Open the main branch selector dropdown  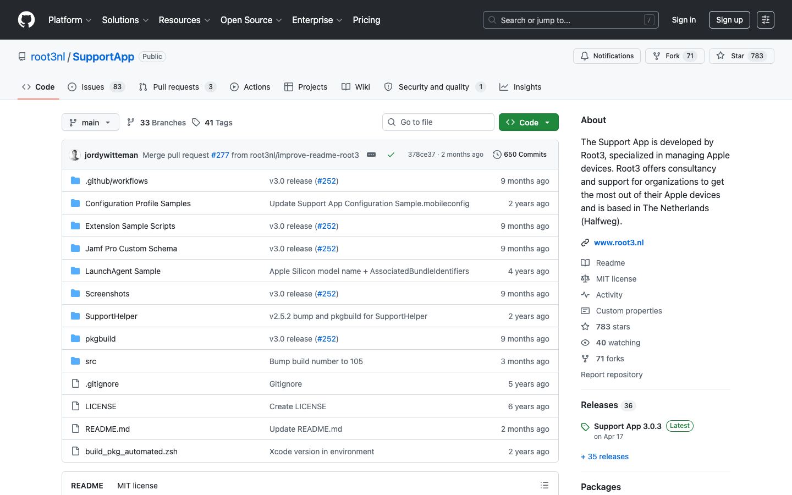point(90,122)
